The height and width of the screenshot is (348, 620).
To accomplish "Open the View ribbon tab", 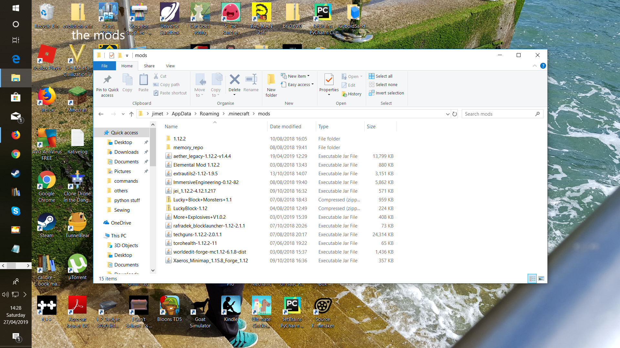I will coord(170,66).
